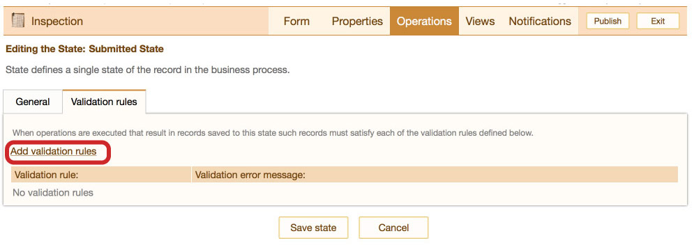Click the Publish button
The height and width of the screenshot is (252, 694).
coord(608,21)
